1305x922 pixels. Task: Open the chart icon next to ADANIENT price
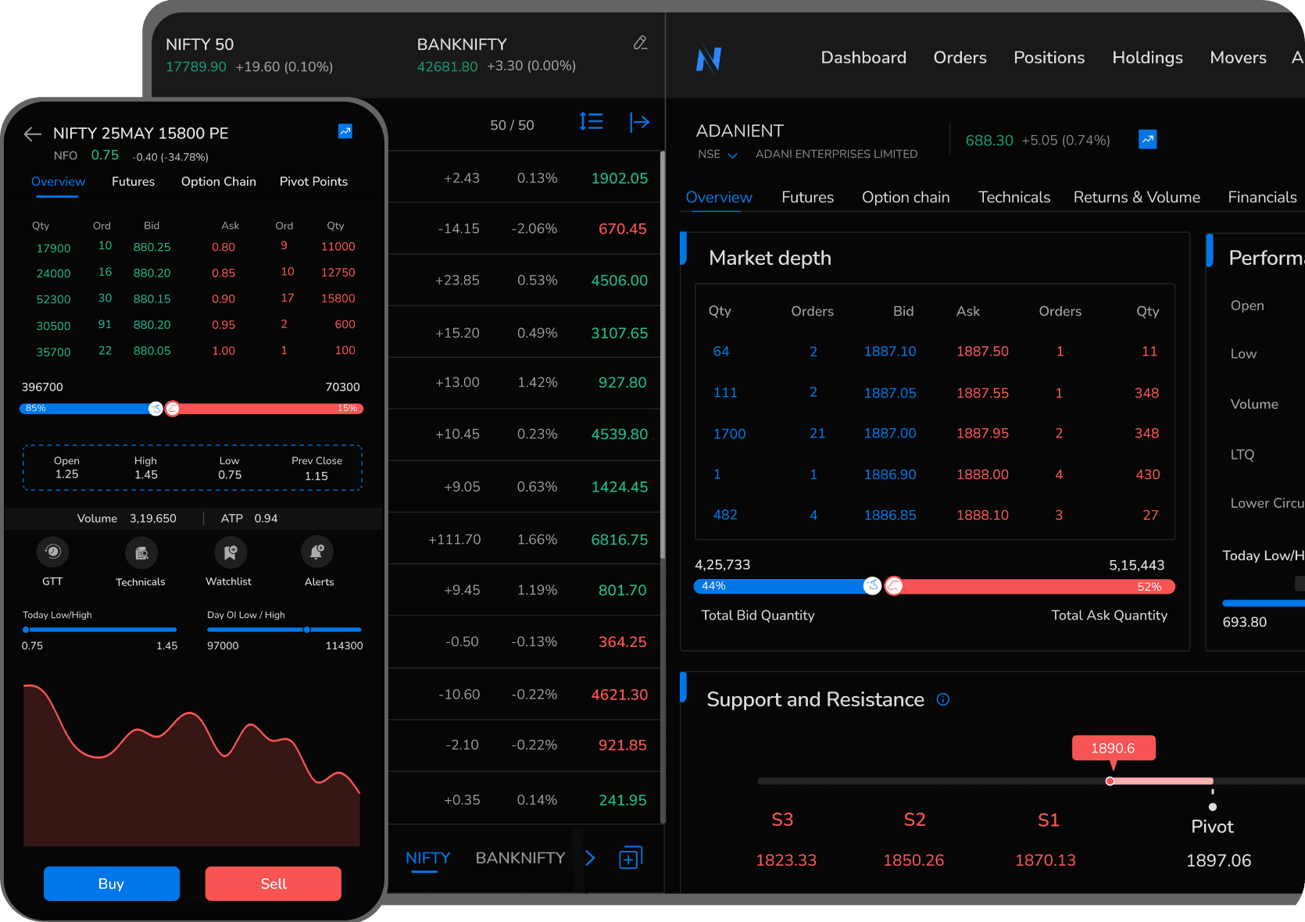pos(1147,139)
